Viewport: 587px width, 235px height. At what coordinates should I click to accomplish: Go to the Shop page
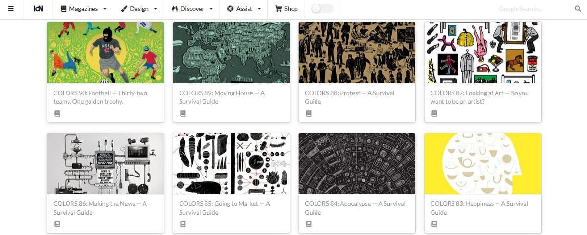pos(286,9)
